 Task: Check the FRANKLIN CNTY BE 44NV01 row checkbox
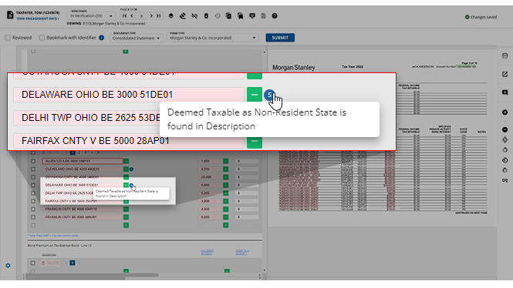click(33, 217)
